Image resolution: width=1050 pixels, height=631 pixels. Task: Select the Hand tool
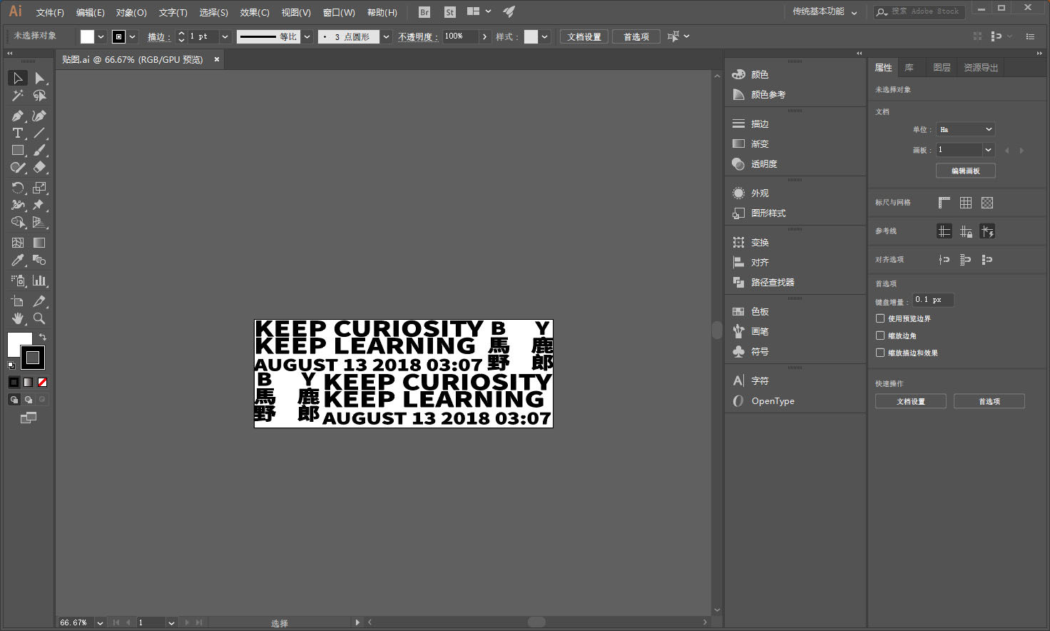pyautogui.click(x=18, y=318)
